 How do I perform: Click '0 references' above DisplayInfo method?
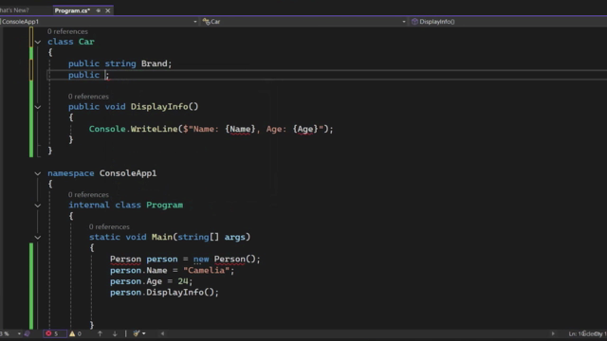(88, 97)
